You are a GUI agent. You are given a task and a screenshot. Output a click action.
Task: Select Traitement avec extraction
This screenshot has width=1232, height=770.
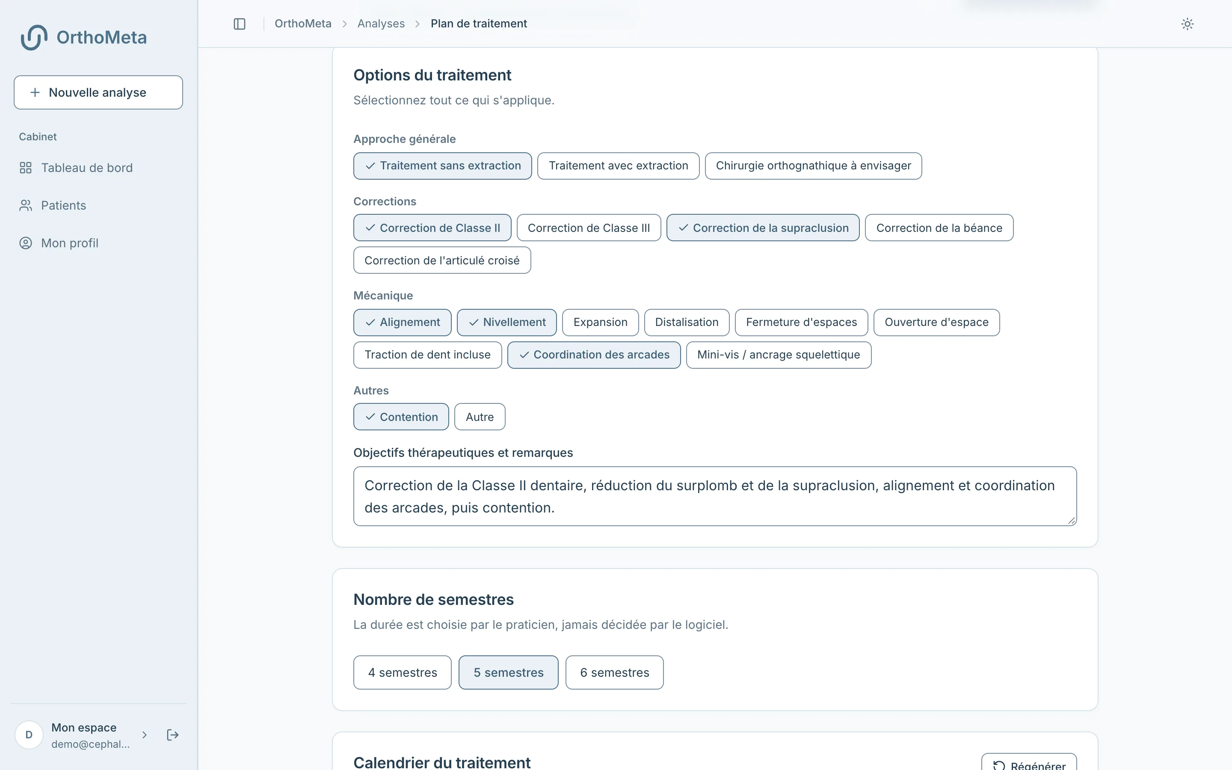coord(618,166)
